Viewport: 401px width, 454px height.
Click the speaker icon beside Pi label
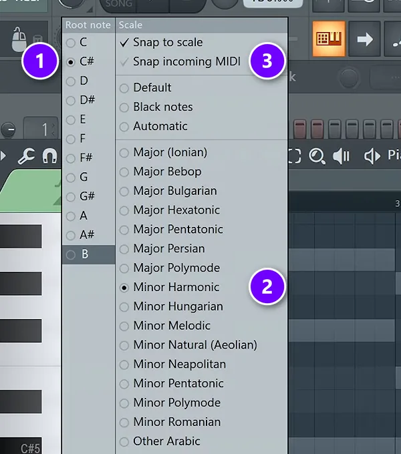[372, 156]
